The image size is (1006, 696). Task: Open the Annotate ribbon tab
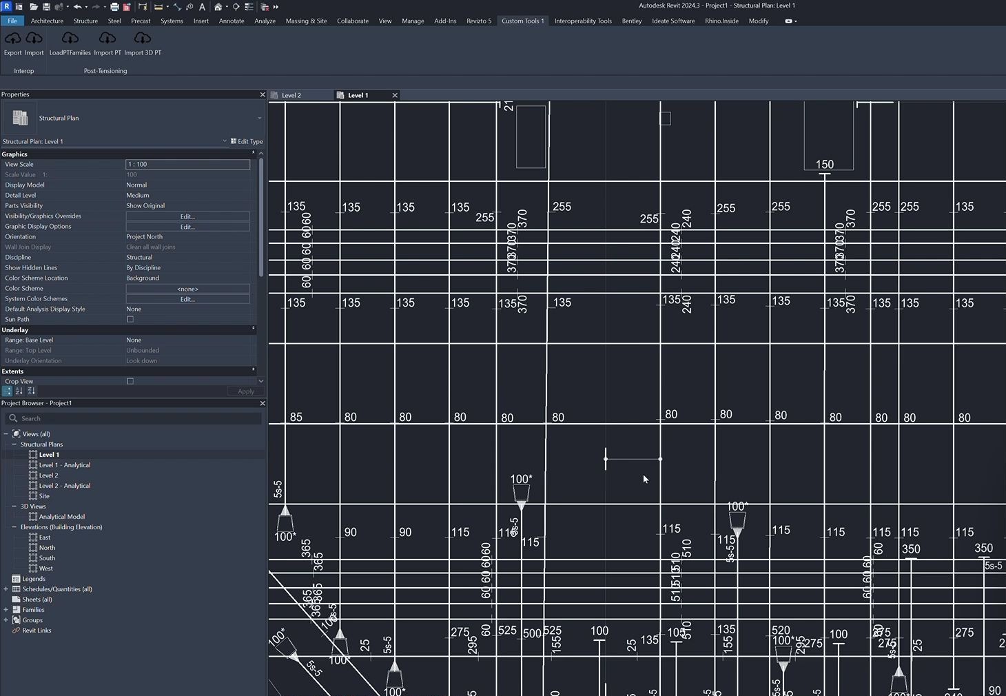coord(232,21)
